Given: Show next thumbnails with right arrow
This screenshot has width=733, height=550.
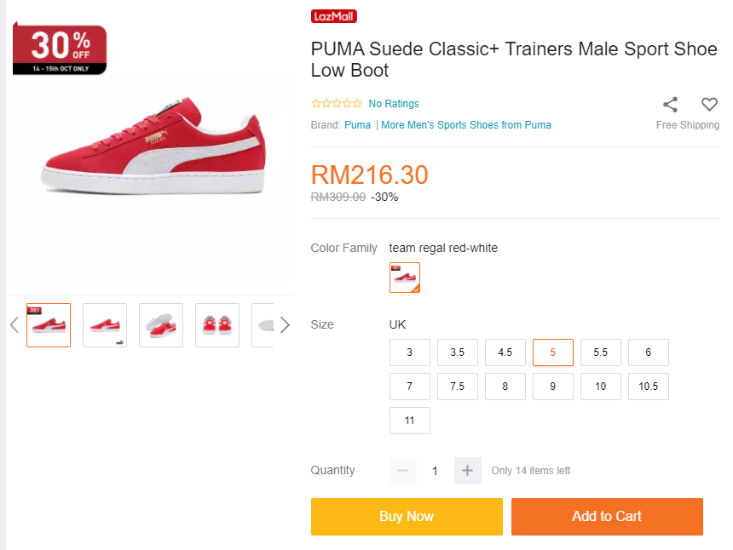Looking at the screenshot, I should tap(285, 324).
